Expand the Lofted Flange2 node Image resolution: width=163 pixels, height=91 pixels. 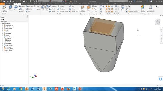(3, 45)
